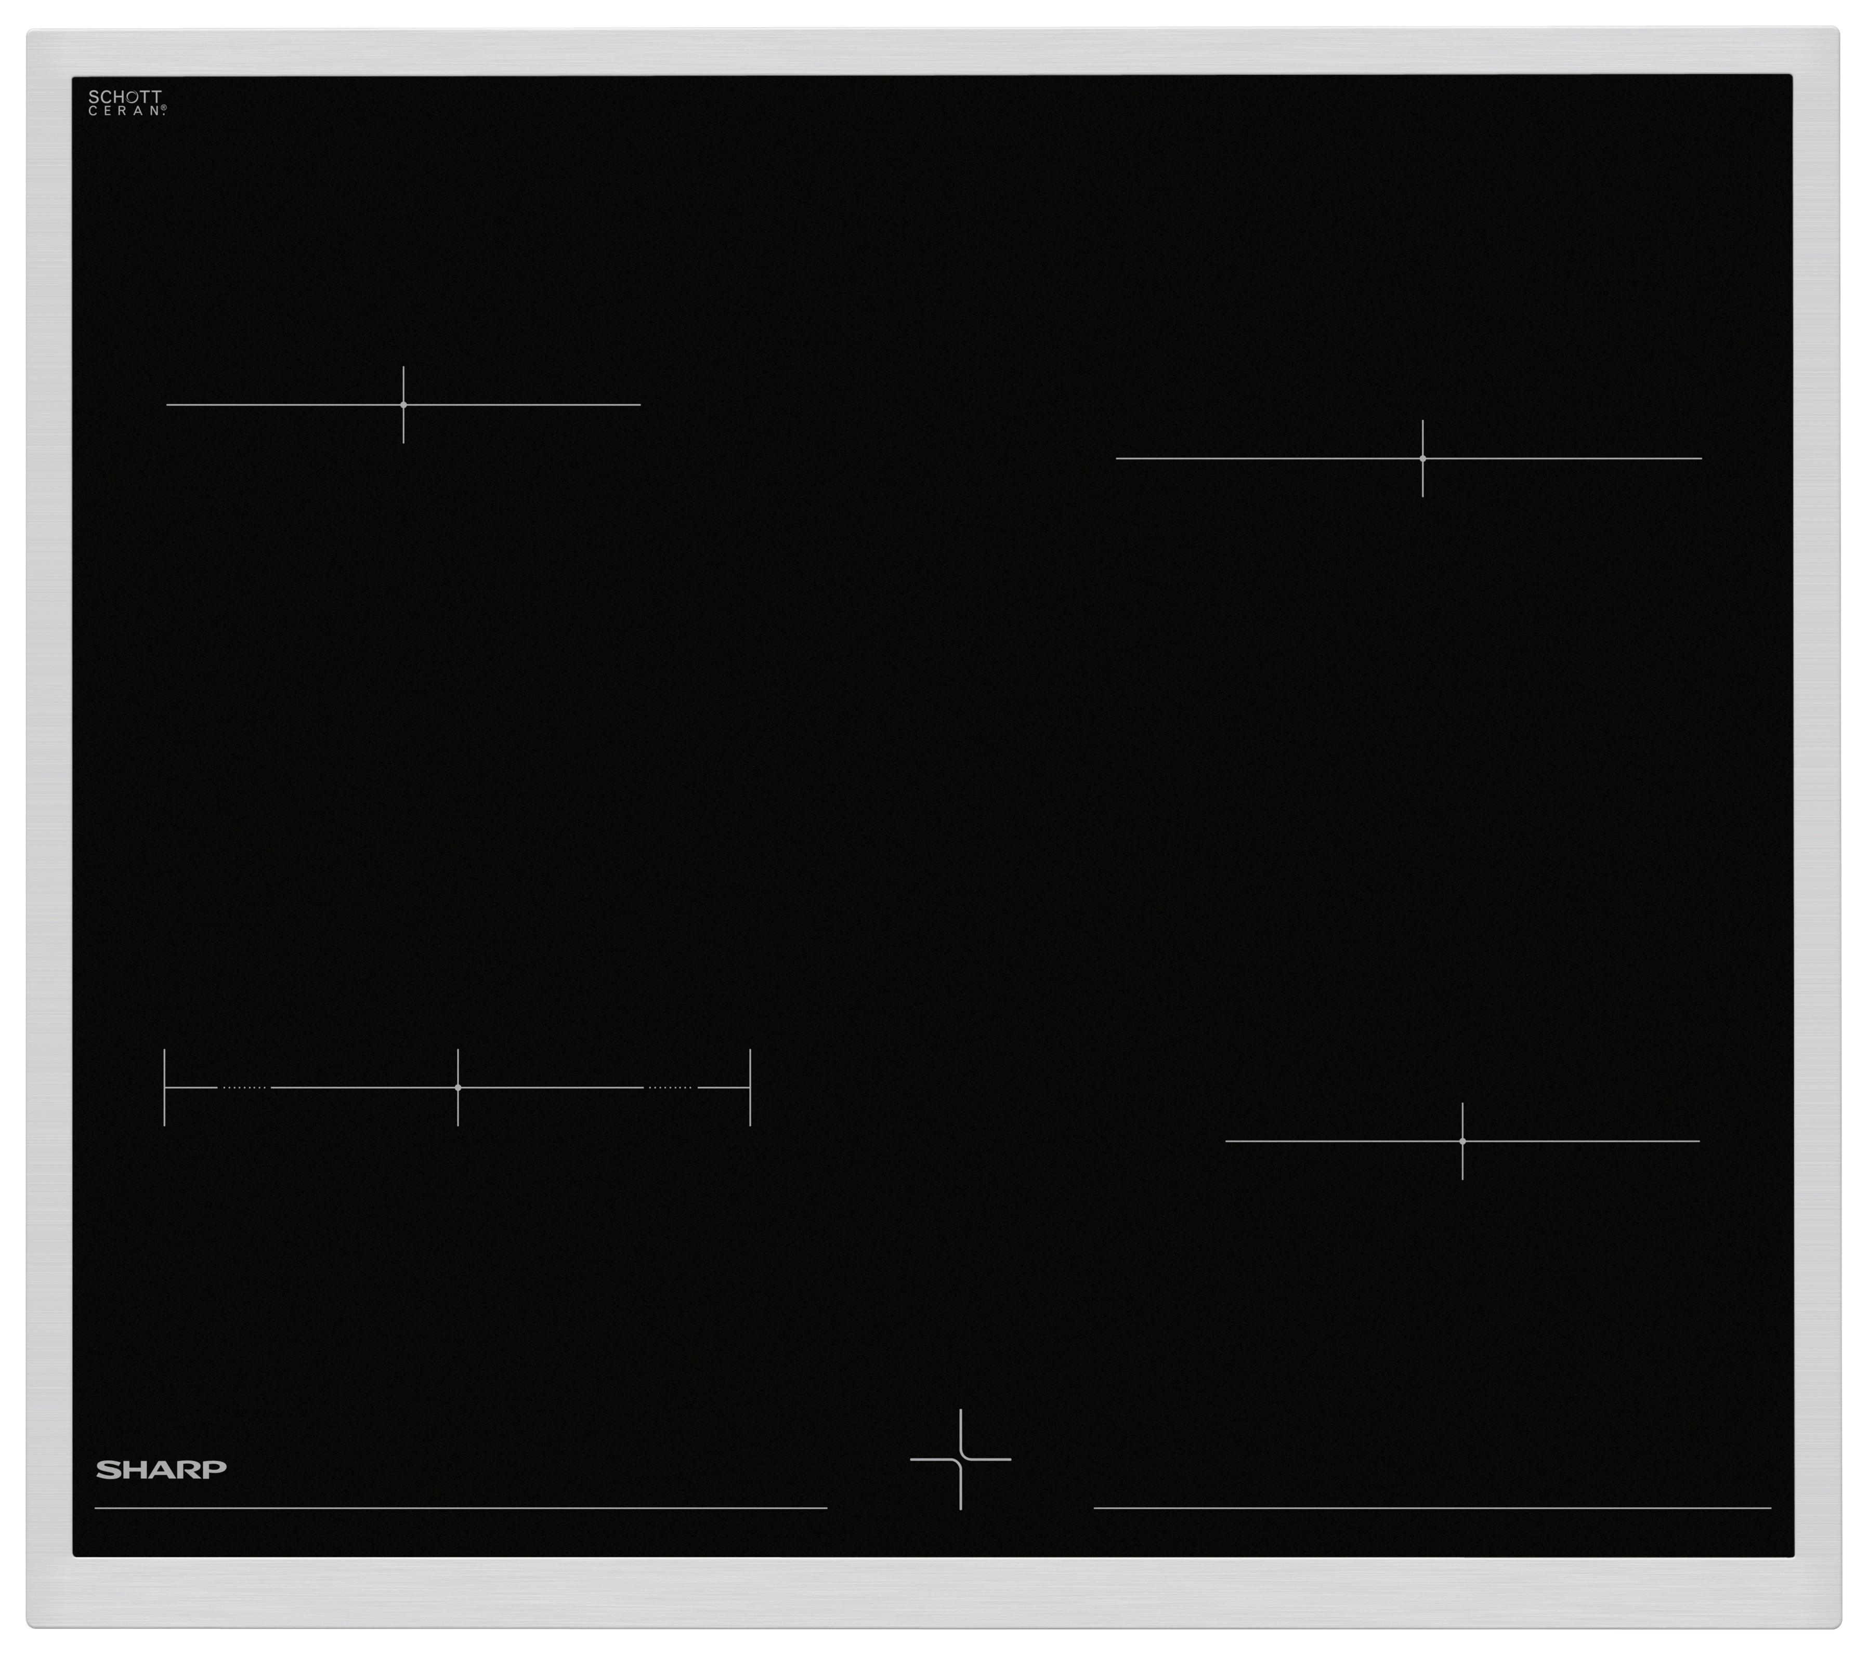Click the top stainless steel frame edge
1868x1655 pixels.
tap(932, 51)
